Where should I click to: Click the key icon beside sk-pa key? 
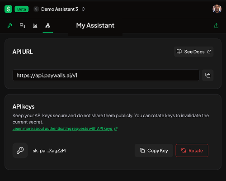click(x=20, y=150)
